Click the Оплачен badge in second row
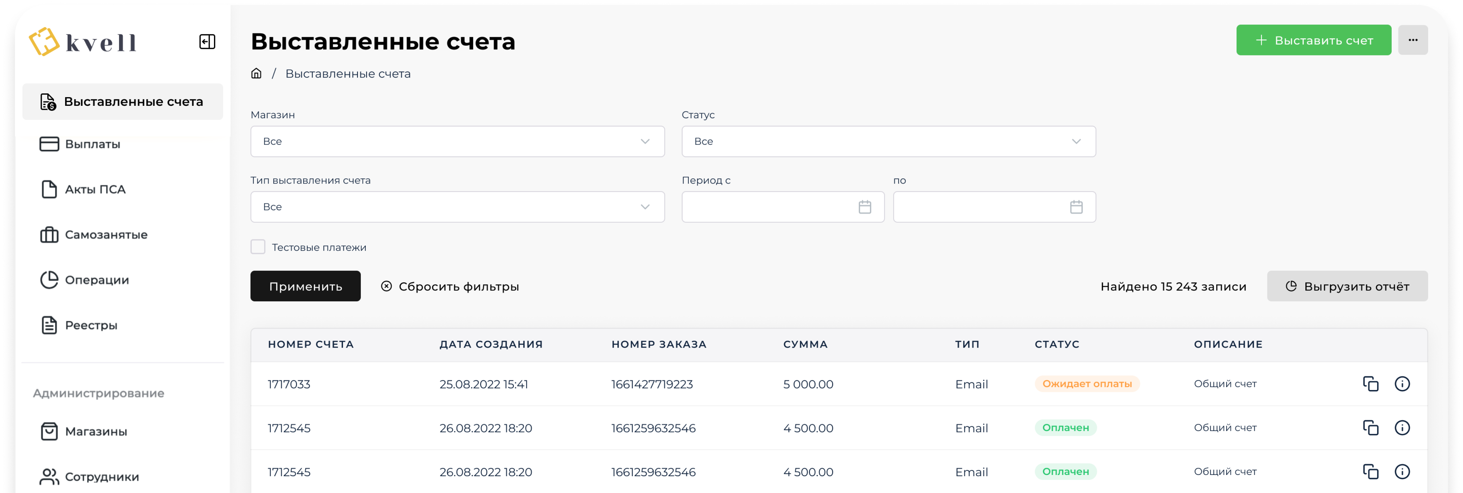This screenshot has width=1463, height=493. tap(1065, 428)
